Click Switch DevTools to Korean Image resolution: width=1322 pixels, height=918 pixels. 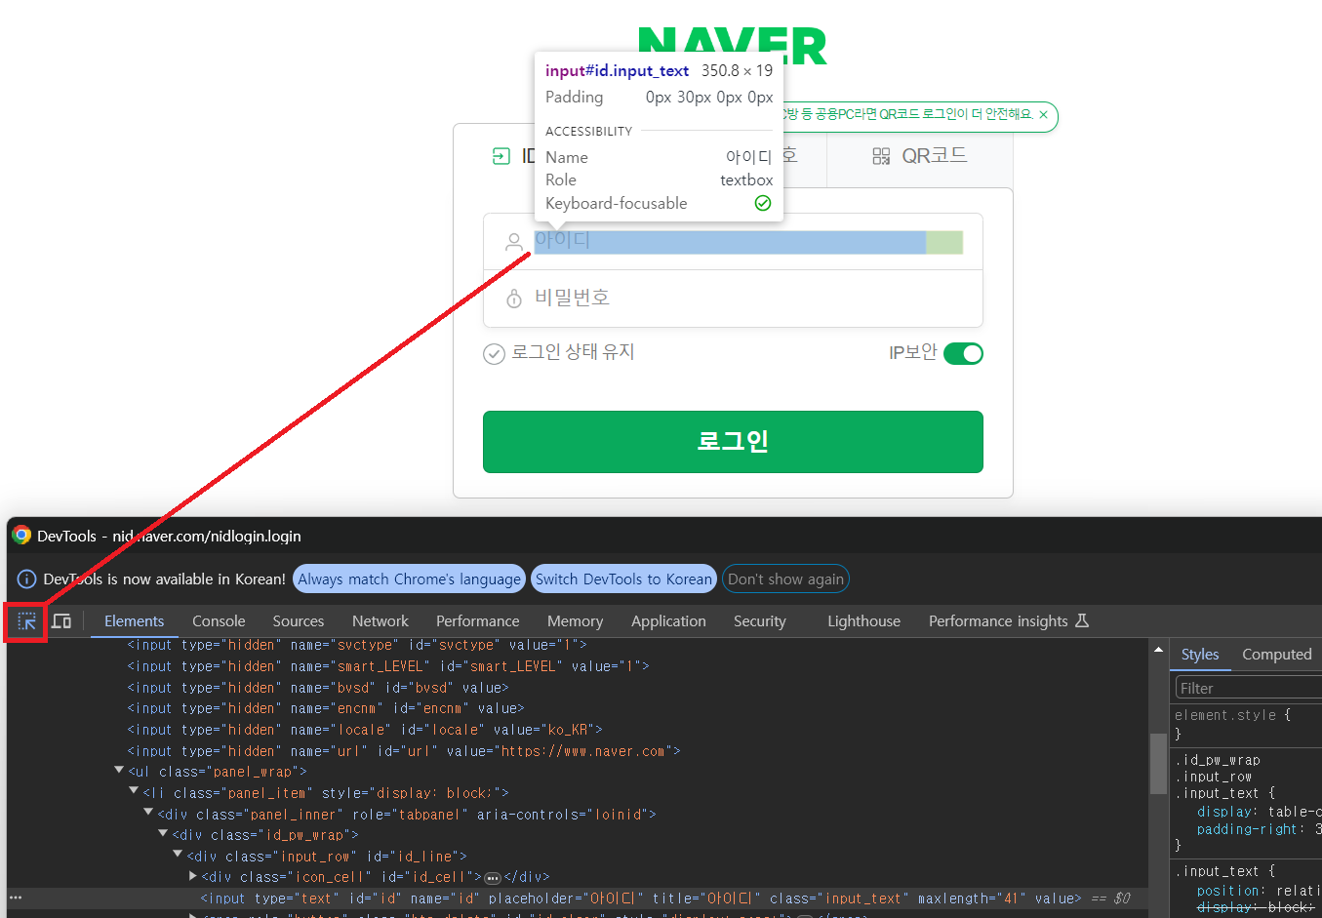(x=623, y=579)
